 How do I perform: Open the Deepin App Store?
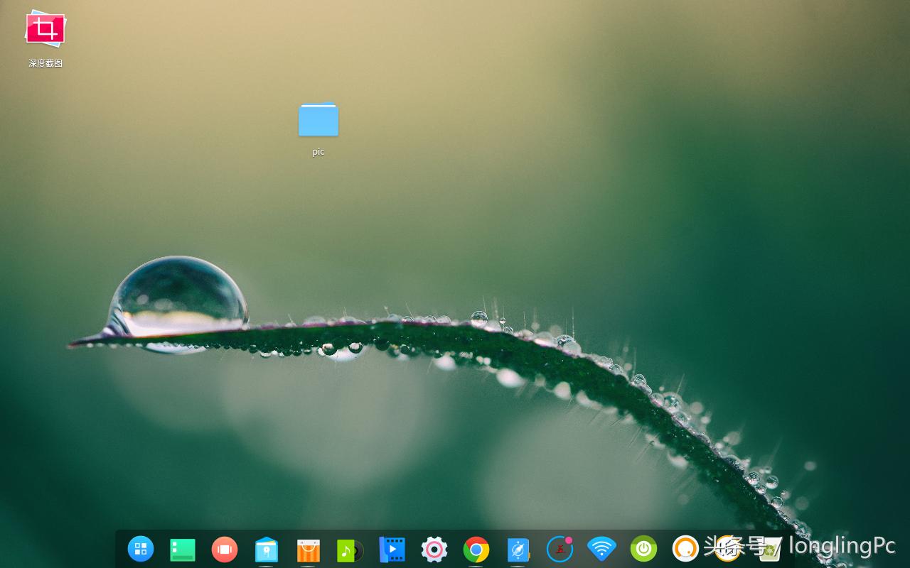pos(308,549)
